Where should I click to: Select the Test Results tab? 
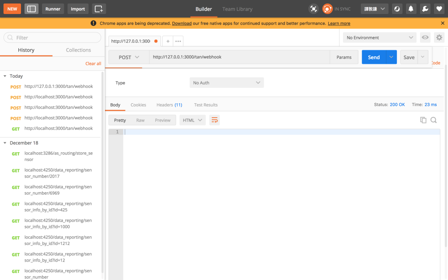206,105
